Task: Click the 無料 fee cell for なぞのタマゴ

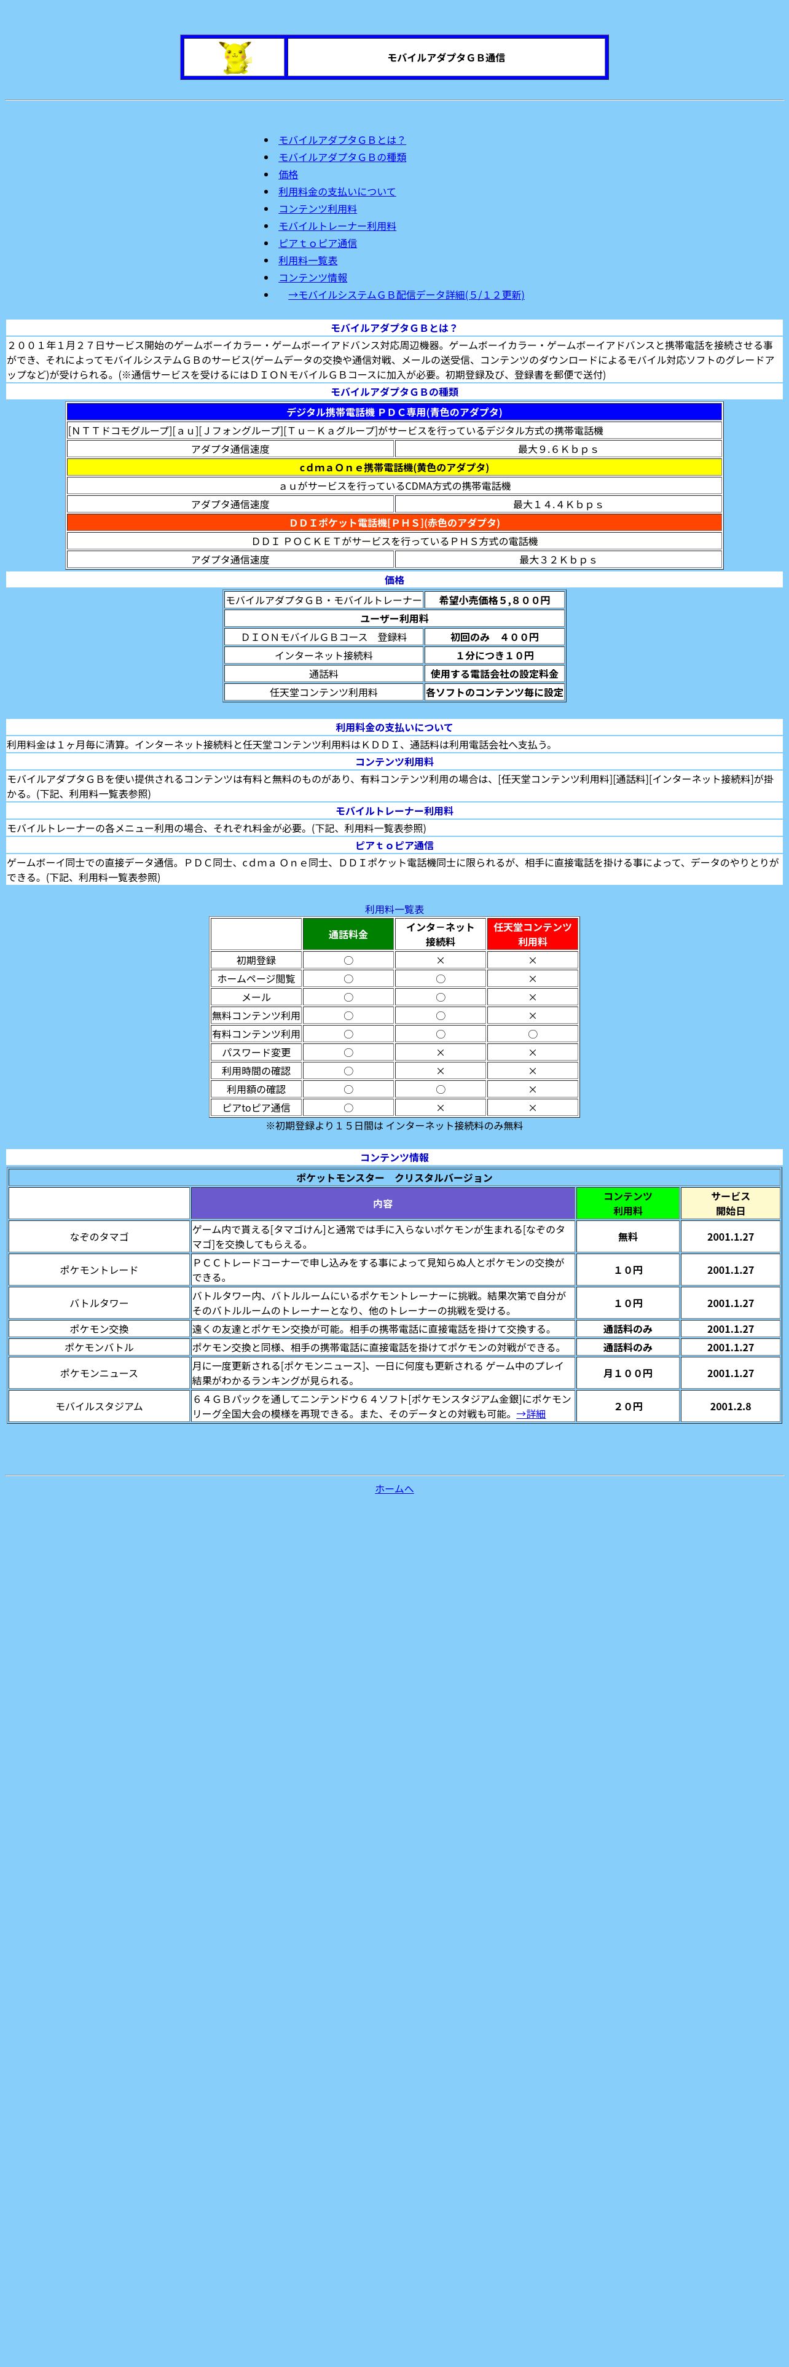Action: point(628,1237)
